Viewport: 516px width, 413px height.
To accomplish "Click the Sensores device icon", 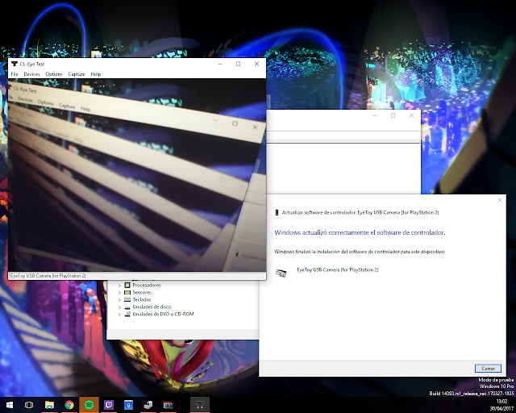I will (127, 293).
